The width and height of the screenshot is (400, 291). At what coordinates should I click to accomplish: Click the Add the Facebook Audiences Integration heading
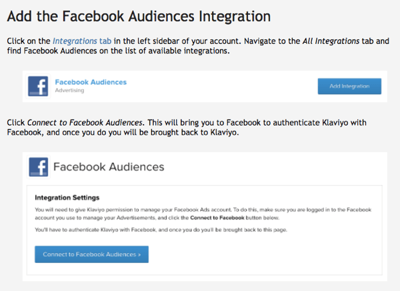(139, 16)
